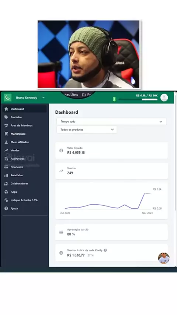Open the Todos os produtos filter dropdown
Screen dimensions: 177x315
(87, 130)
